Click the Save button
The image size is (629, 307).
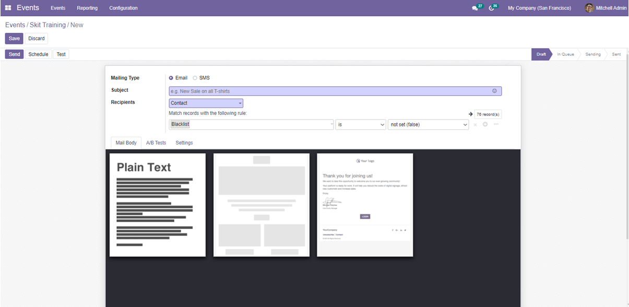(14, 39)
